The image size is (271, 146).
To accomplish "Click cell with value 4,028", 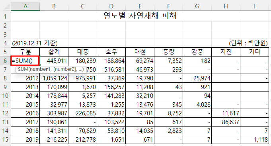I will [x=197, y=104].
